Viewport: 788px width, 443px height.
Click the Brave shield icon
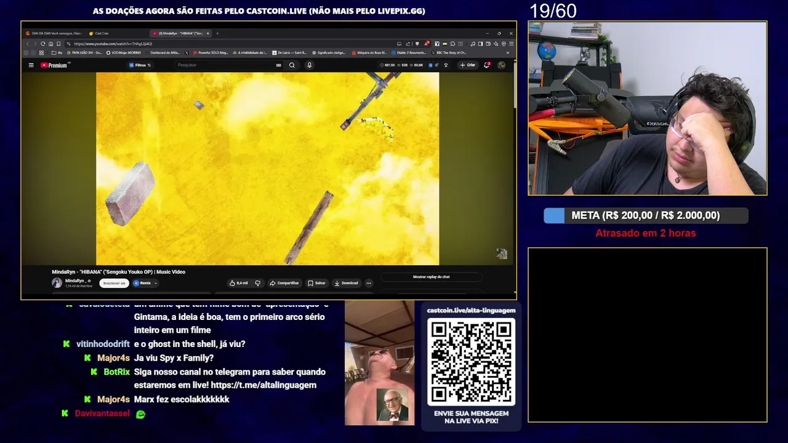[417, 44]
